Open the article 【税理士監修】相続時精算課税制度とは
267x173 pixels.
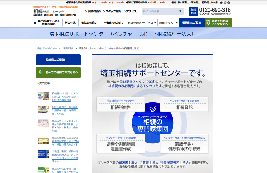(x=65, y=156)
